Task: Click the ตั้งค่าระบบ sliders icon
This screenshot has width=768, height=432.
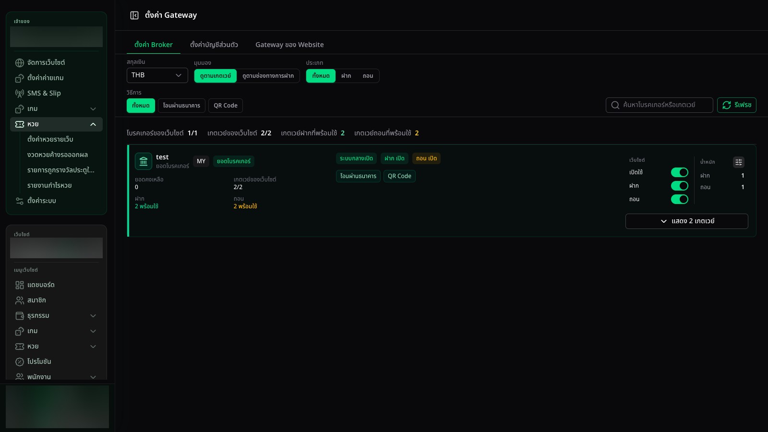Action: click(20, 201)
